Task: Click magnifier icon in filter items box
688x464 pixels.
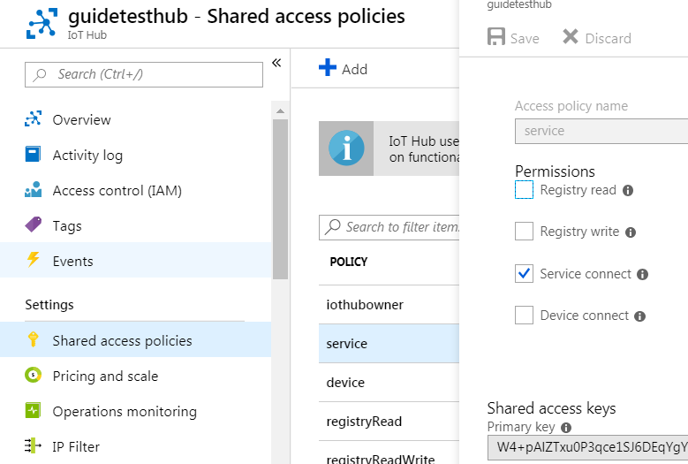Action: pos(333,227)
